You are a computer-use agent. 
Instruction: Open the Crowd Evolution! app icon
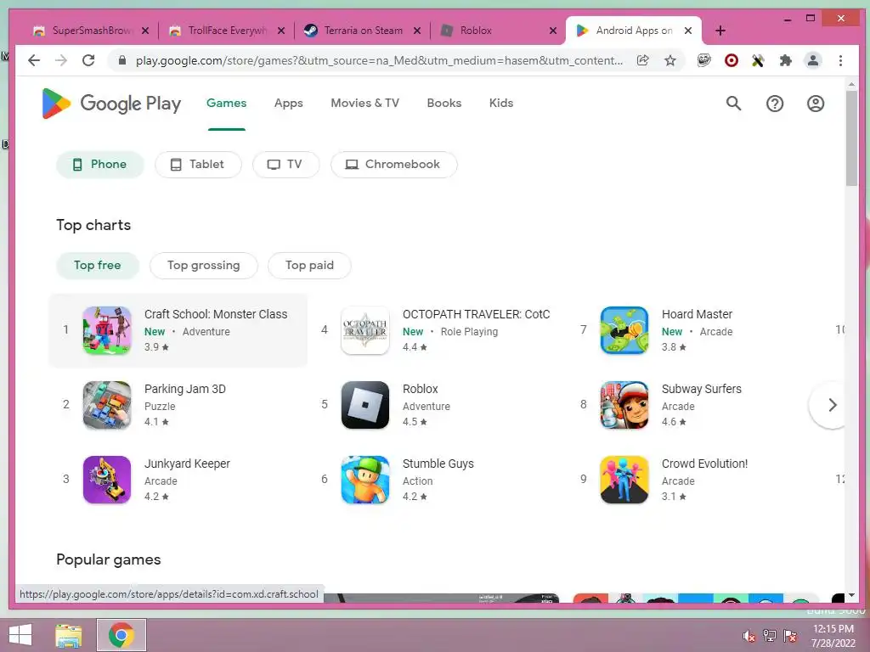pos(624,480)
